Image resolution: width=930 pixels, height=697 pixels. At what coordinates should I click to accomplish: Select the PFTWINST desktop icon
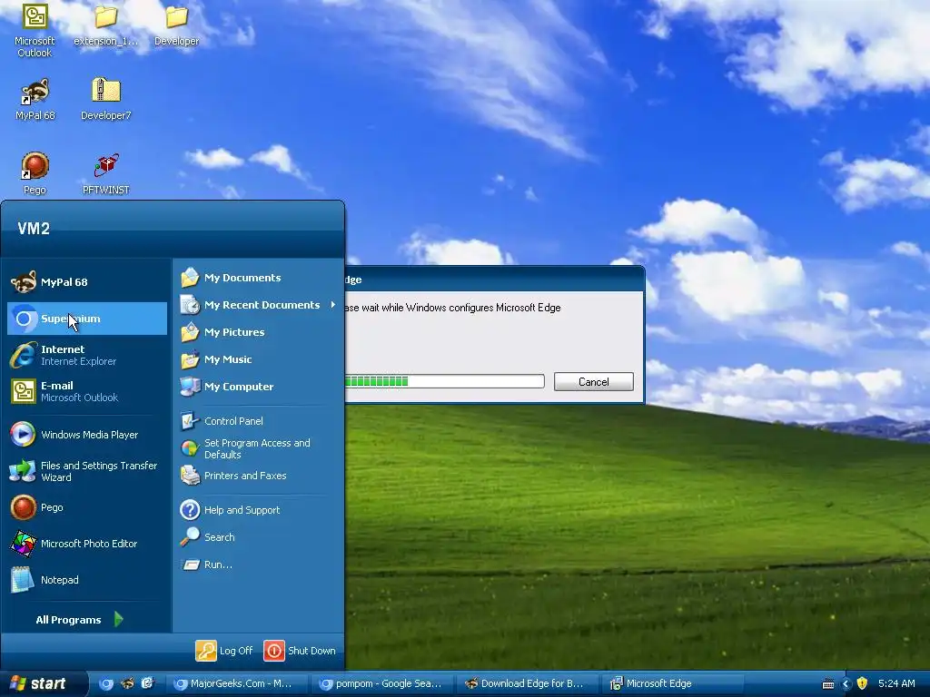click(x=105, y=173)
